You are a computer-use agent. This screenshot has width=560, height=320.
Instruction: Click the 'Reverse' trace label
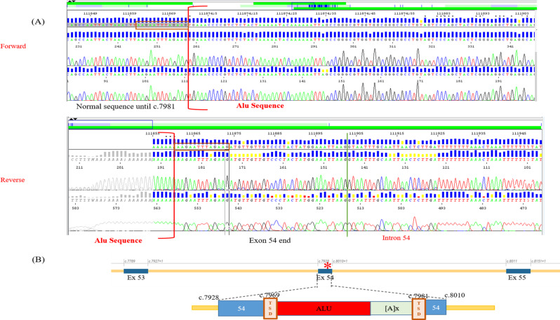pos(13,180)
